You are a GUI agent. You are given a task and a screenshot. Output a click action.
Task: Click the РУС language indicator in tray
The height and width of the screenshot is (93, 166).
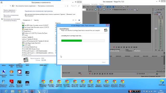coord(155,91)
